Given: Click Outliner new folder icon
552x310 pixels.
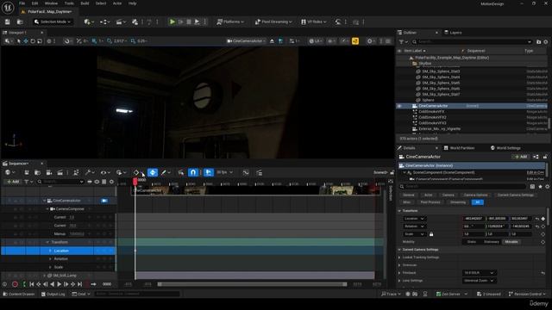Looking at the screenshot, I should pos(538,42).
